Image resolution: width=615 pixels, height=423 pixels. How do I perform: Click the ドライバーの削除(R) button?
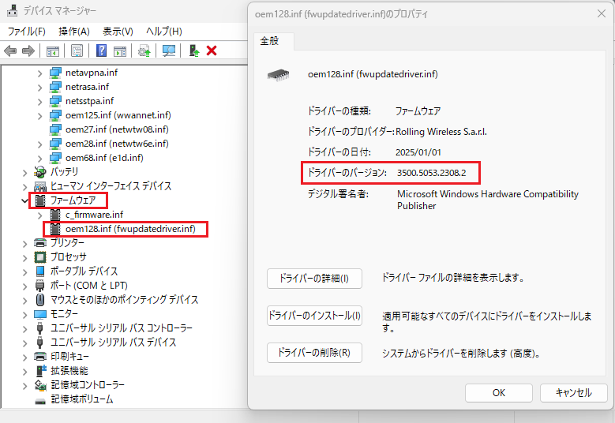(314, 353)
